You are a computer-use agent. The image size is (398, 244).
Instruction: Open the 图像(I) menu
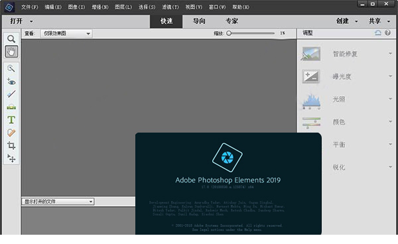click(76, 7)
